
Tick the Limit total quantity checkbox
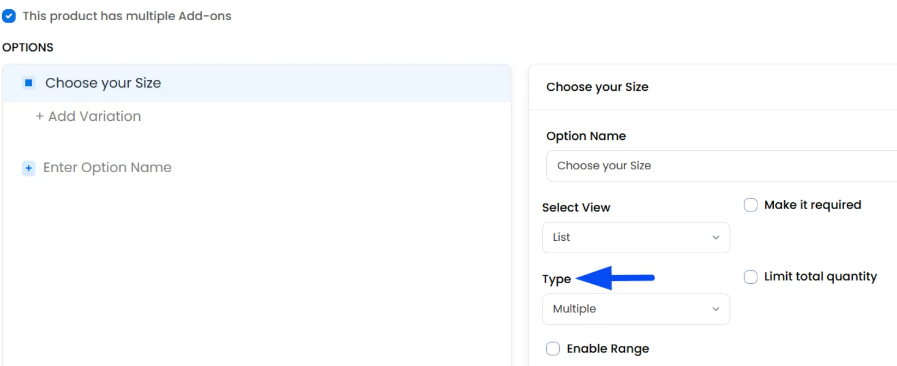tap(751, 277)
